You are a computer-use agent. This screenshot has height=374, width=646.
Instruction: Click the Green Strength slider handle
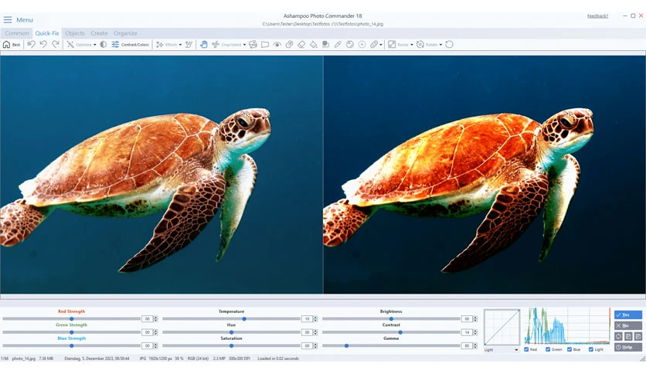tap(72, 332)
